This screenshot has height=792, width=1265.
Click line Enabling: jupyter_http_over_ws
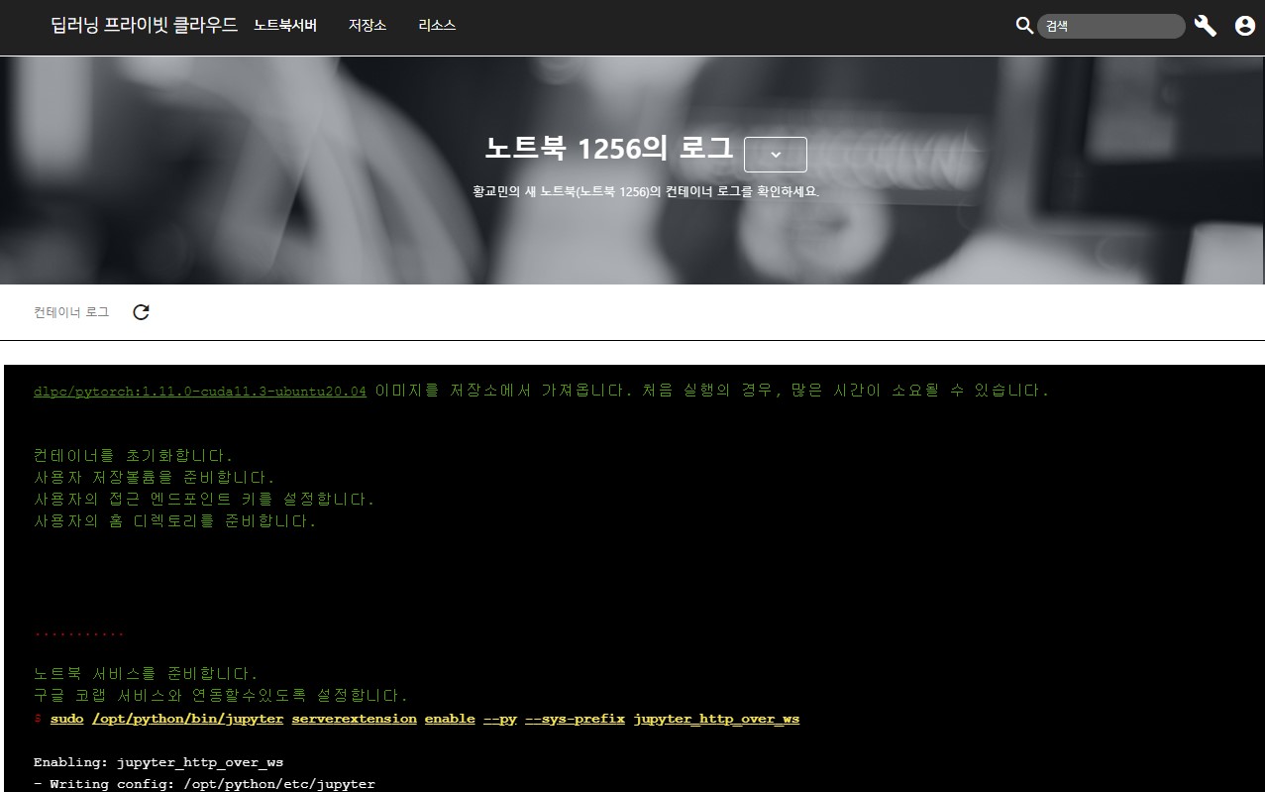158,762
